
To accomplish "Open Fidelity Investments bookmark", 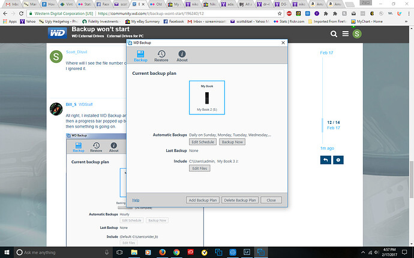I will [x=100, y=22].
